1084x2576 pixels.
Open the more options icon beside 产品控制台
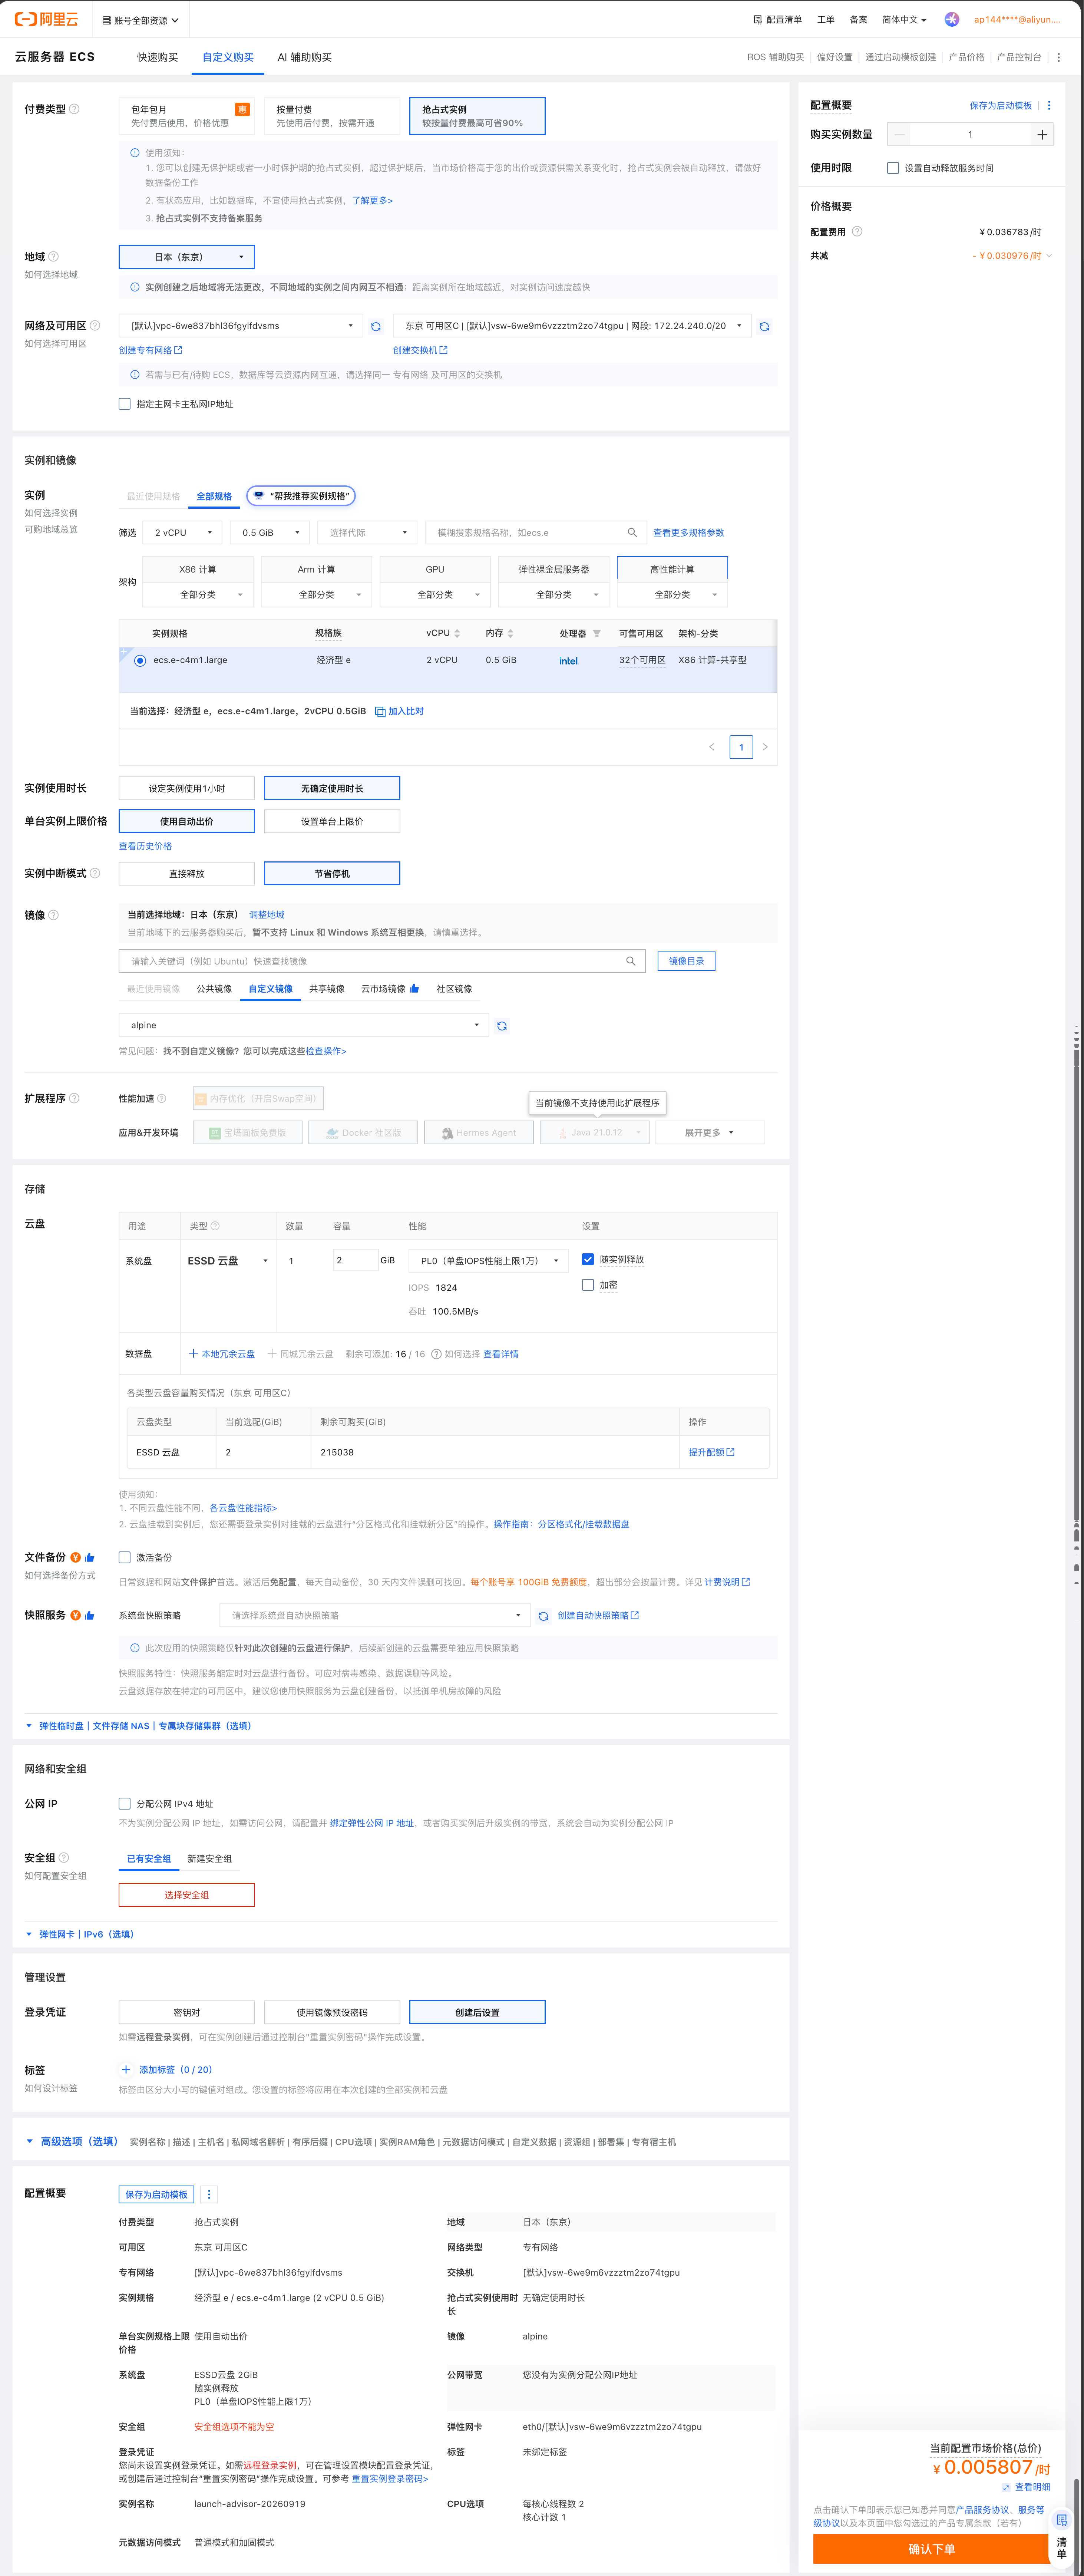(x=1059, y=57)
